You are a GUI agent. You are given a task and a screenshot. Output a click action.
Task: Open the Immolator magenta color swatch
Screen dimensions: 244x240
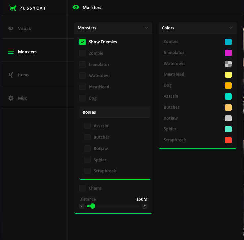click(228, 53)
